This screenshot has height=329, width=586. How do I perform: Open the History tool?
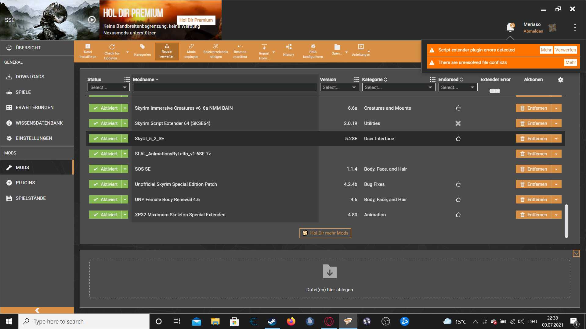288,51
